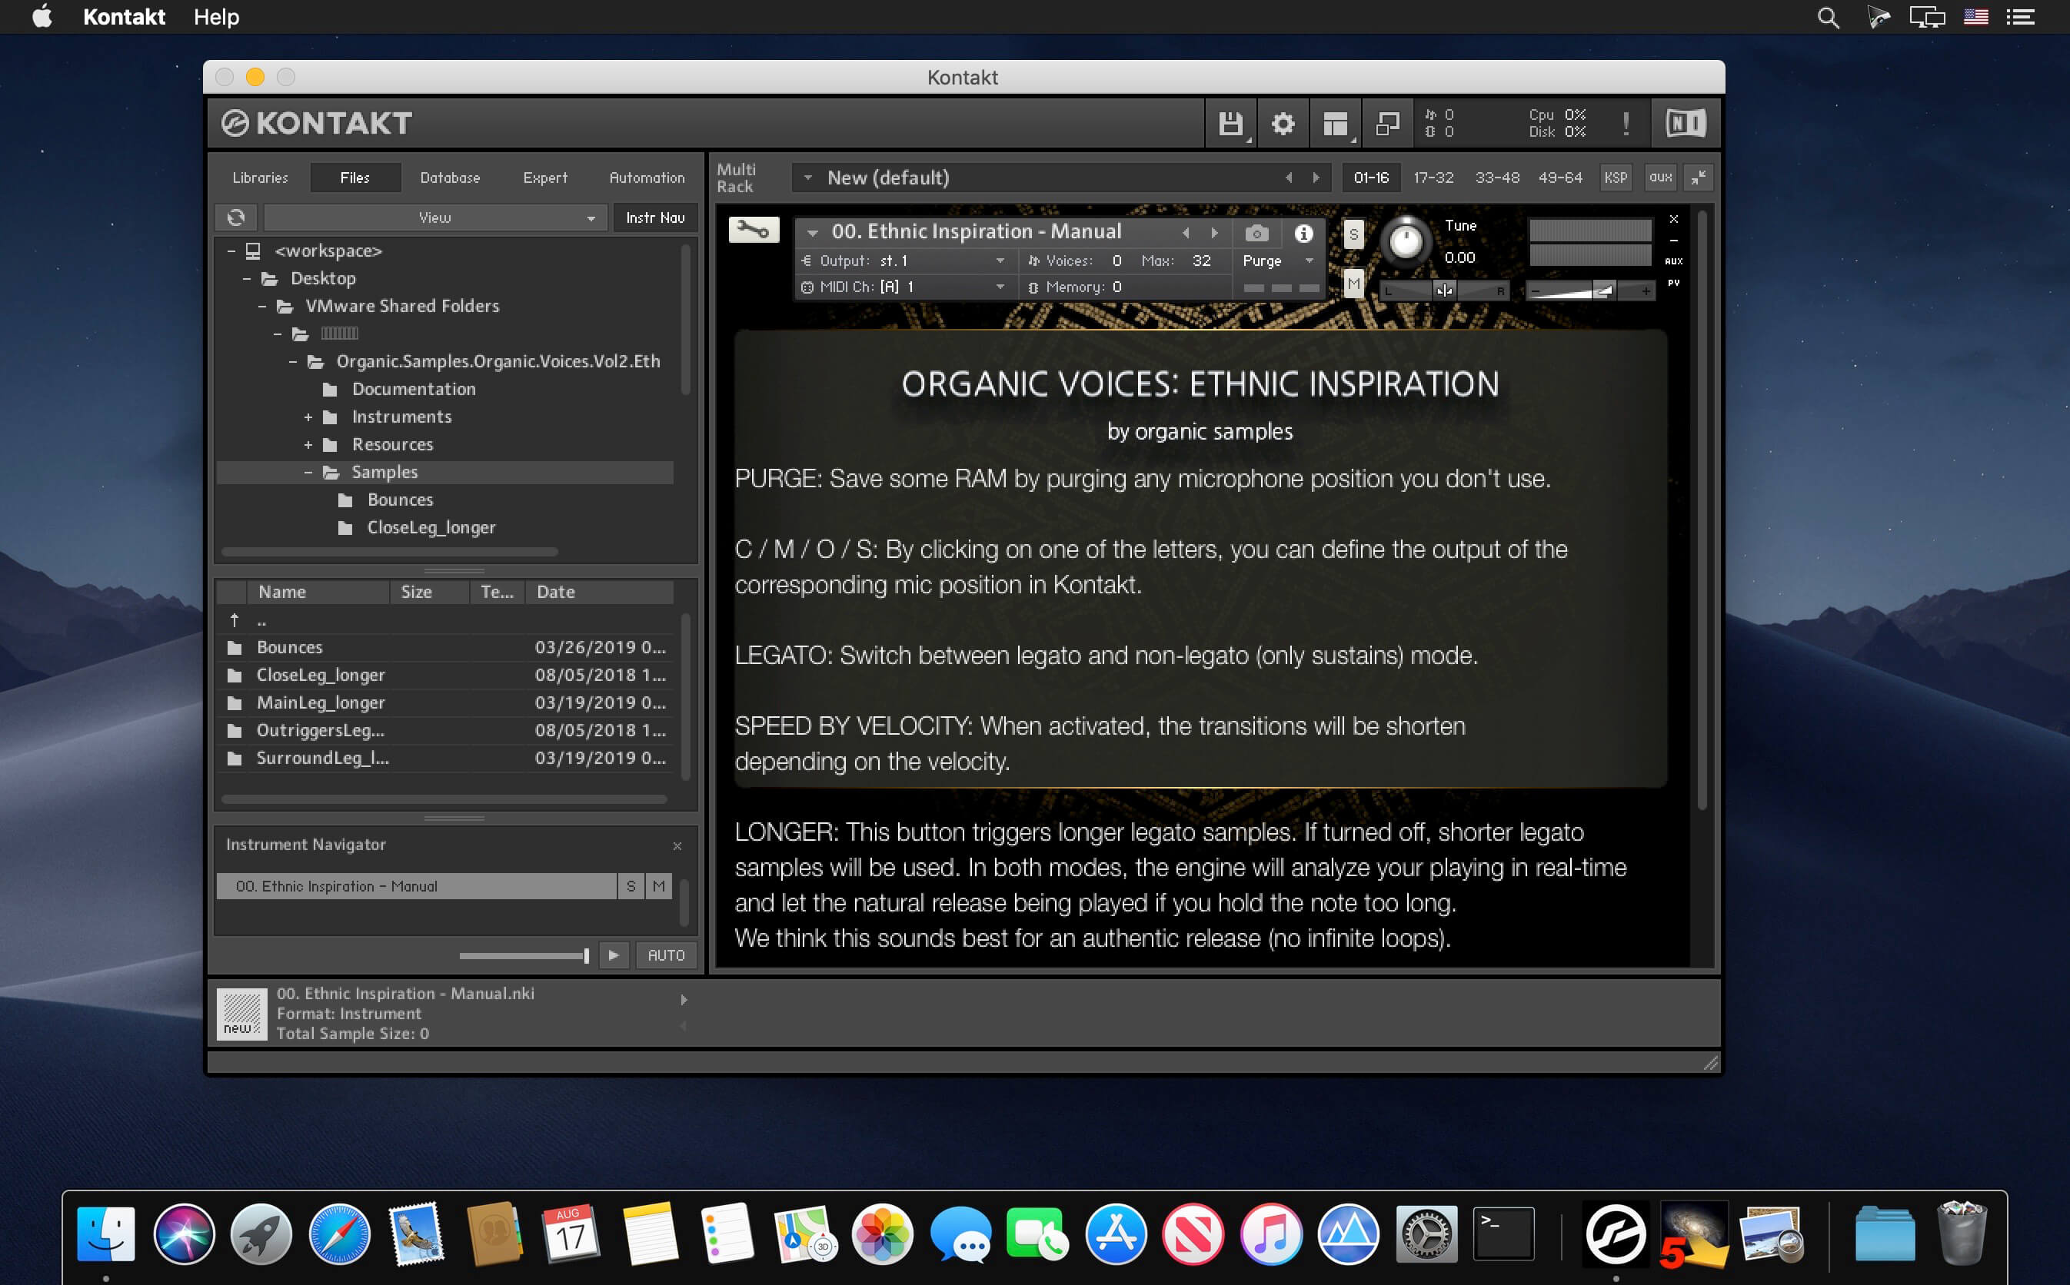Open Terminal from the Dock

pyautogui.click(x=1503, y=1234)
